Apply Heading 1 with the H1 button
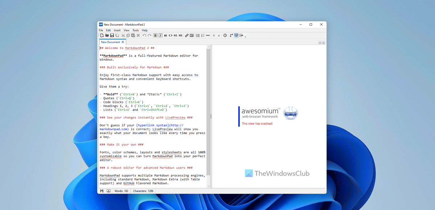 point(175,35)
